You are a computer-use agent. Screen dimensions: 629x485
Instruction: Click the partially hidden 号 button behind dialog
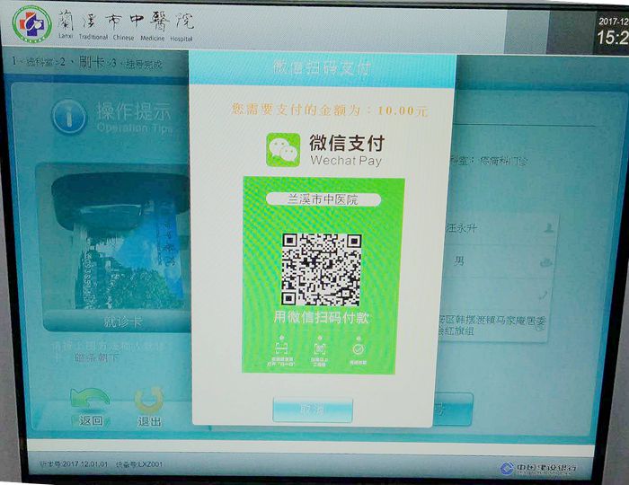pyautogui.click(x=453, y=410)
